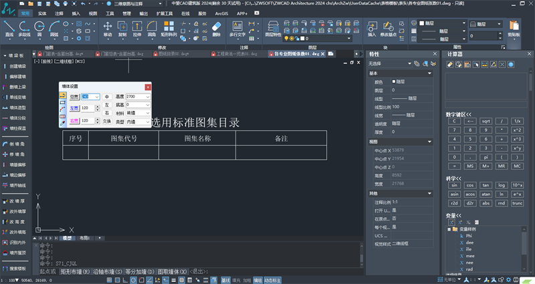
Task: Click the sqrt button in calculator
Action: point(486,121)
